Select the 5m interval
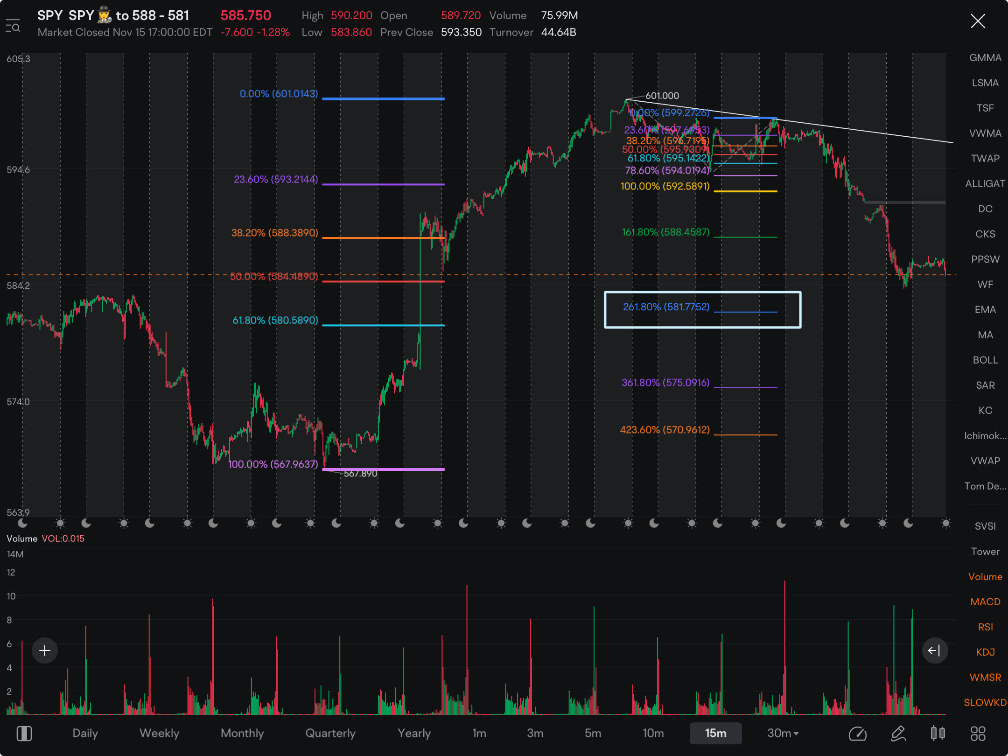Image resolution: width=1008 pixels, height=756 pixels. [593, 733]
